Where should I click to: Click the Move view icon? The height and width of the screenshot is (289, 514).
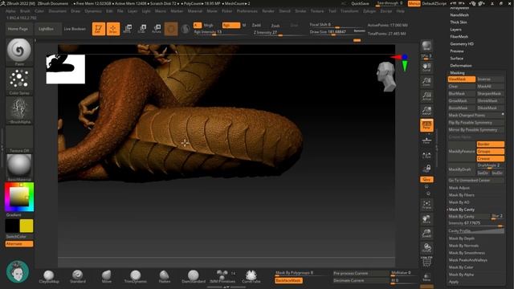[x=426, y=219]
